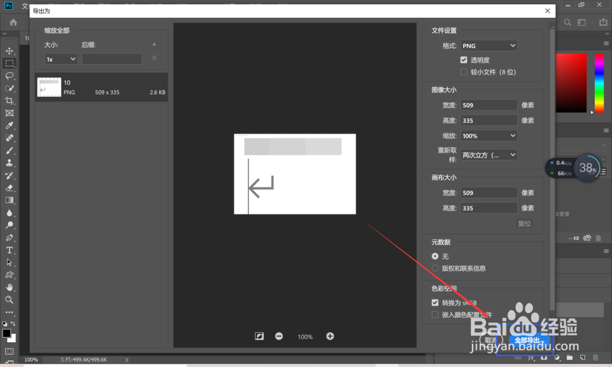This screenshot has width=612, height=367.
Task: Toggle the 透明度 transparency checkbox
Action: coord(464,60)
